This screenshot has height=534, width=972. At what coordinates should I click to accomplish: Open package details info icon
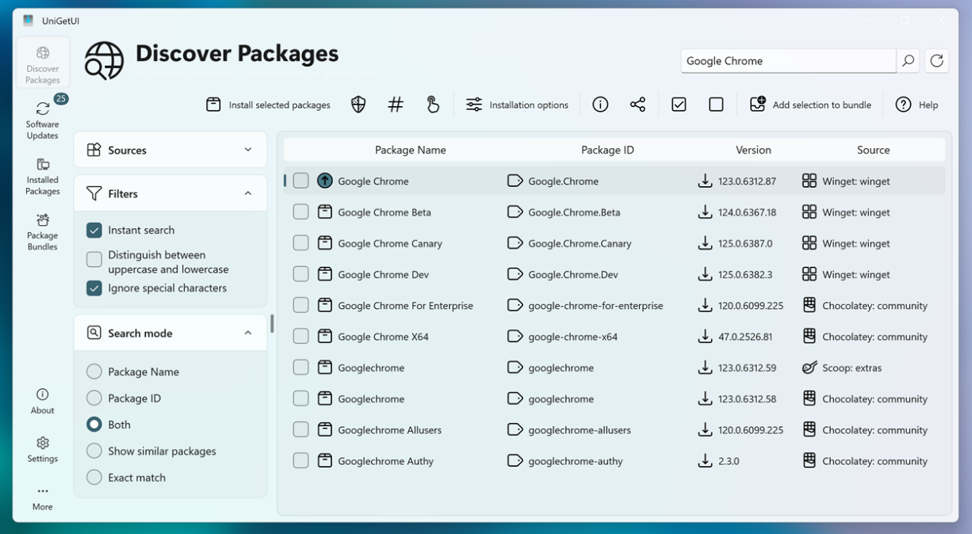coord(600,105)
